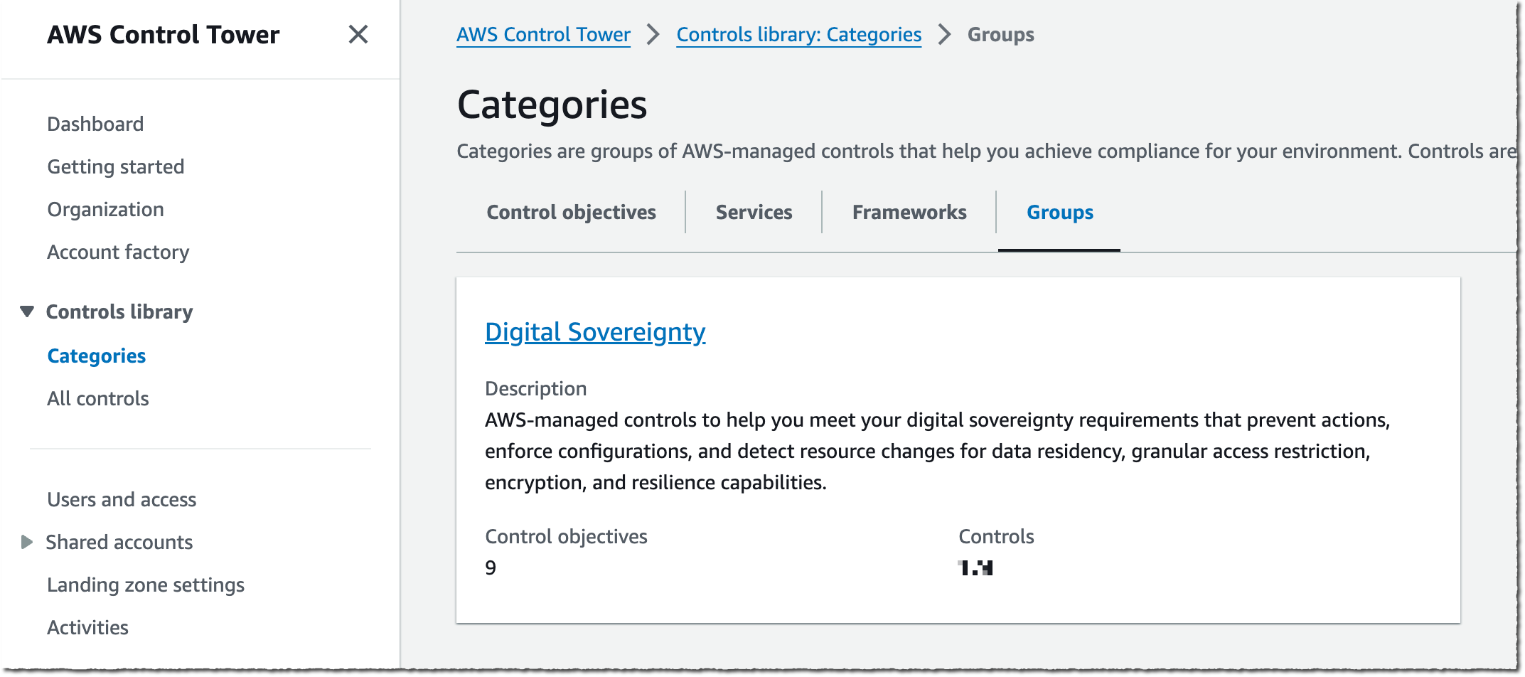Image resolution: width=1525 pixels, height=677 pixels.
Task: Click the Controls library heading
Action: point(119,311)
